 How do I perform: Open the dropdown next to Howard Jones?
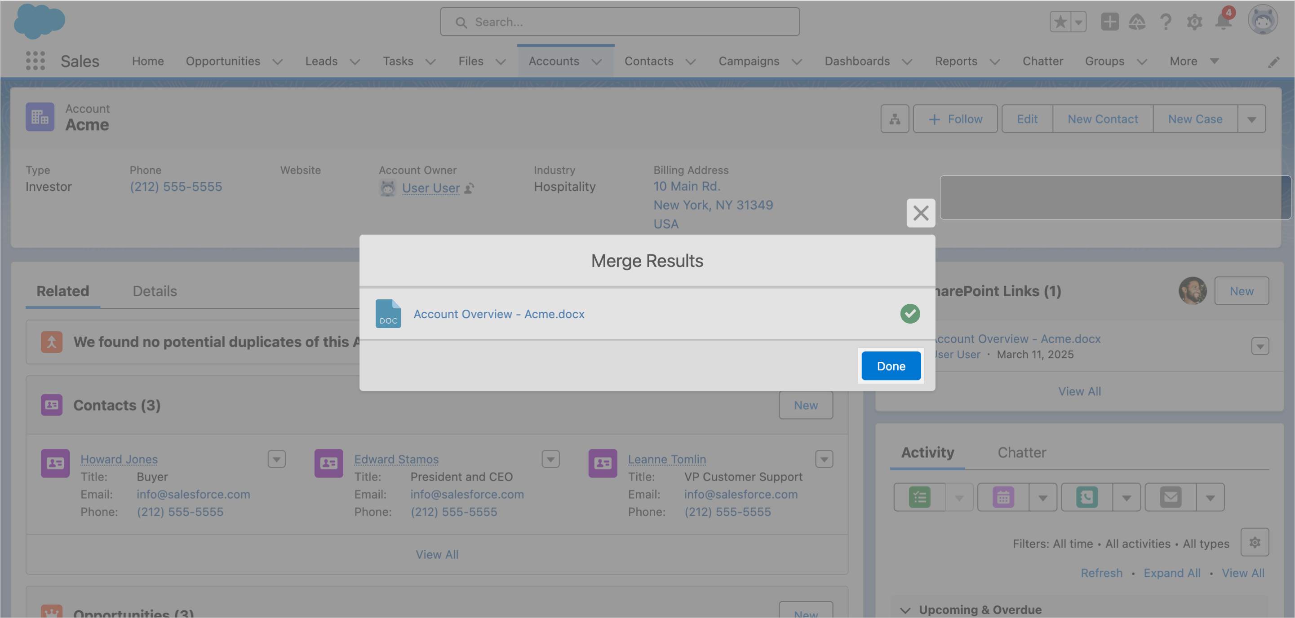point(276,458)
